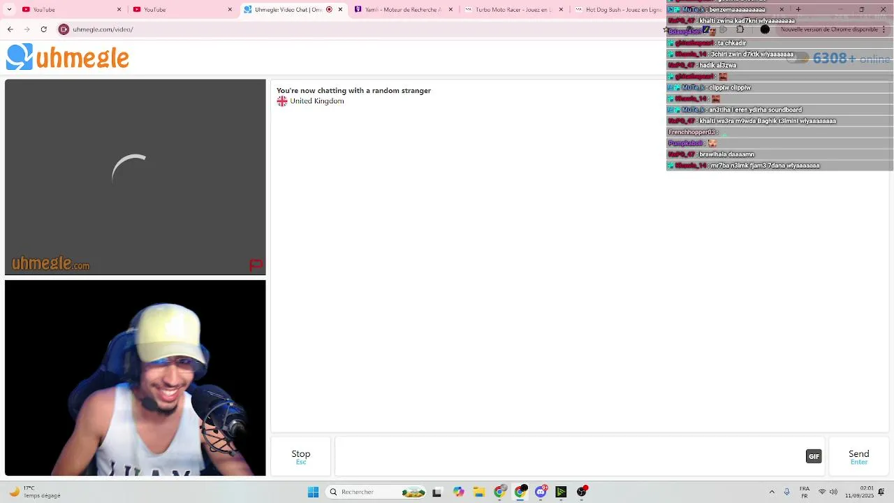Open a new browser tab
This screenshot has width=894, height=503.
798,10
